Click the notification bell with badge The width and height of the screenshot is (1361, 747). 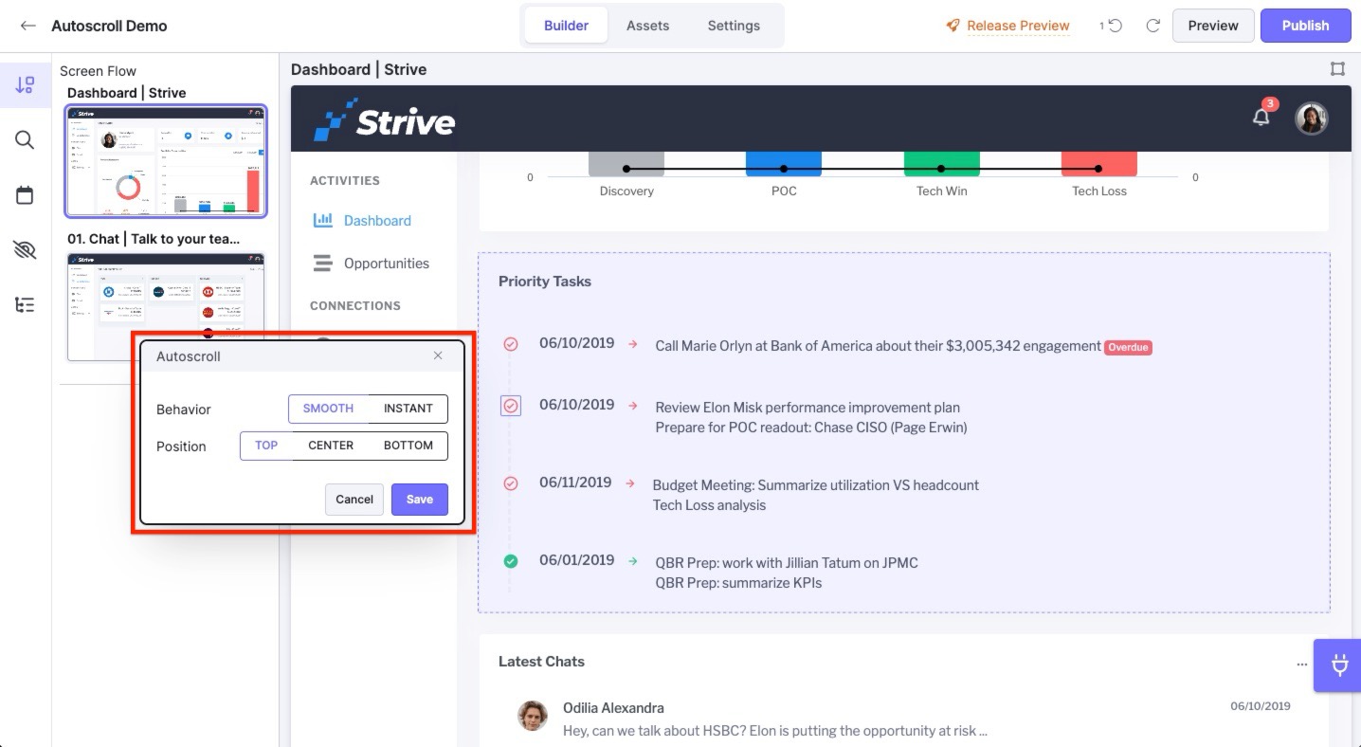(x=1261, y=117)
